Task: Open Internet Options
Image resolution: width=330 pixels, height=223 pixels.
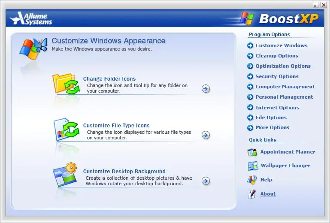Action: (x=277, y=108)
